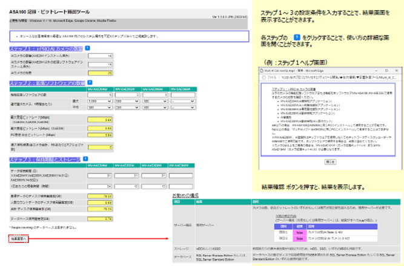The image size is (404, 266).
Task: Click the yellow people-count data disk usage field
Action: click(x=100, y=203)
